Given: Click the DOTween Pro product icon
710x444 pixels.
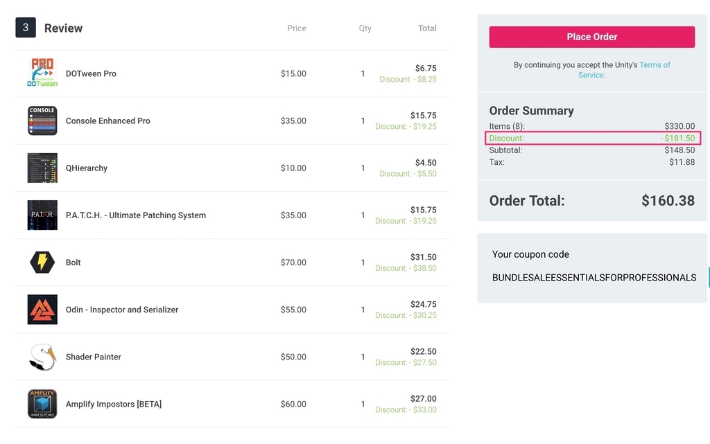Looking at the screenshot, I should (42, 73).
